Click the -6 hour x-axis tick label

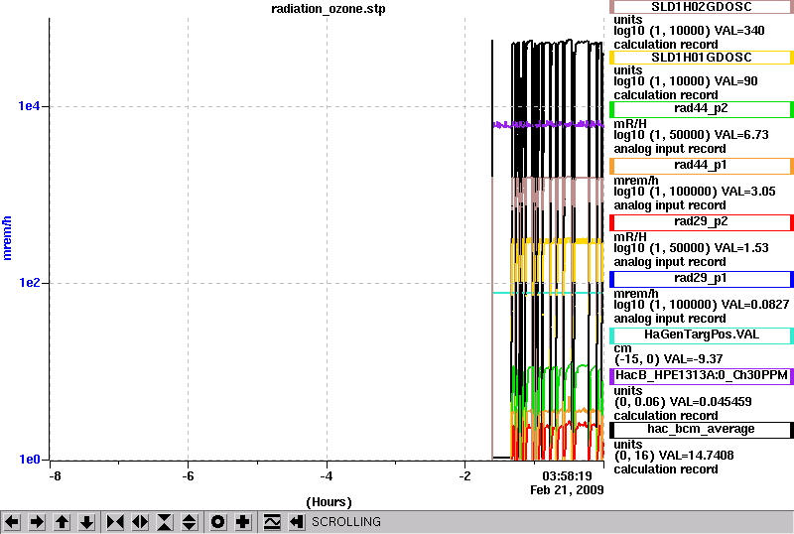click(188, 476)
